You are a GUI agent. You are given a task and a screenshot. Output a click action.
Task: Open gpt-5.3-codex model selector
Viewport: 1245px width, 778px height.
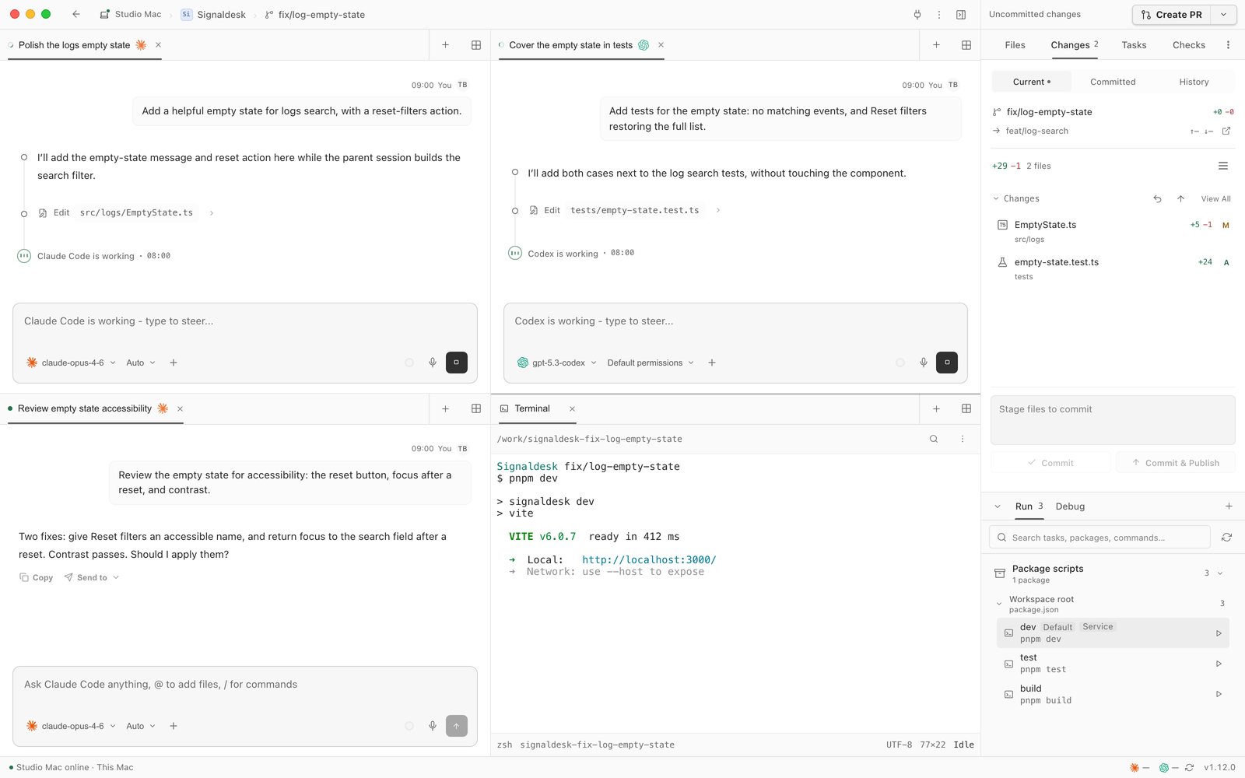click(x=557, y=363)
